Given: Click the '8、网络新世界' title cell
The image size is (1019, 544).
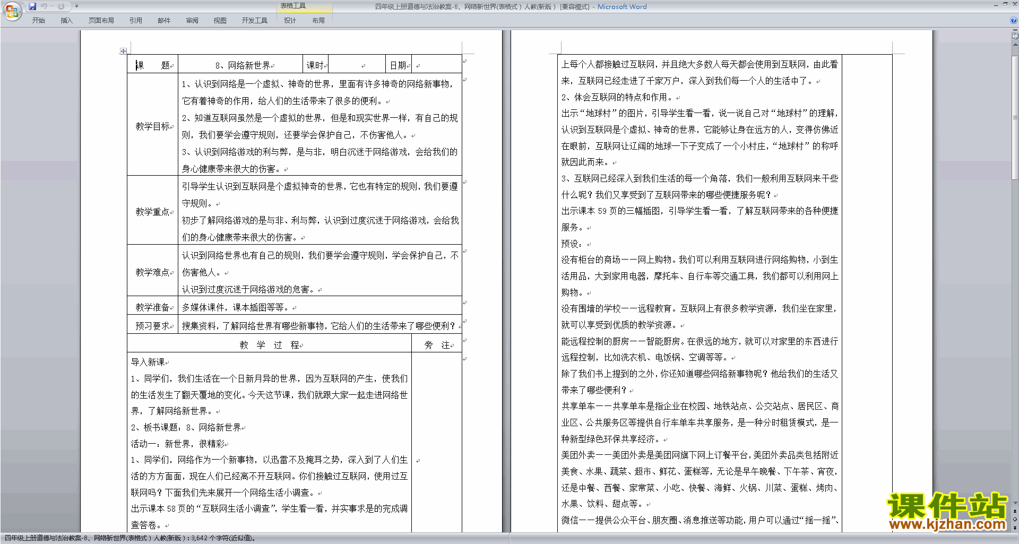Looking at the screenshot, I should click(240, 65).
